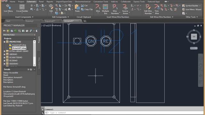Click the GN pilot light symbol

[91, 41]
